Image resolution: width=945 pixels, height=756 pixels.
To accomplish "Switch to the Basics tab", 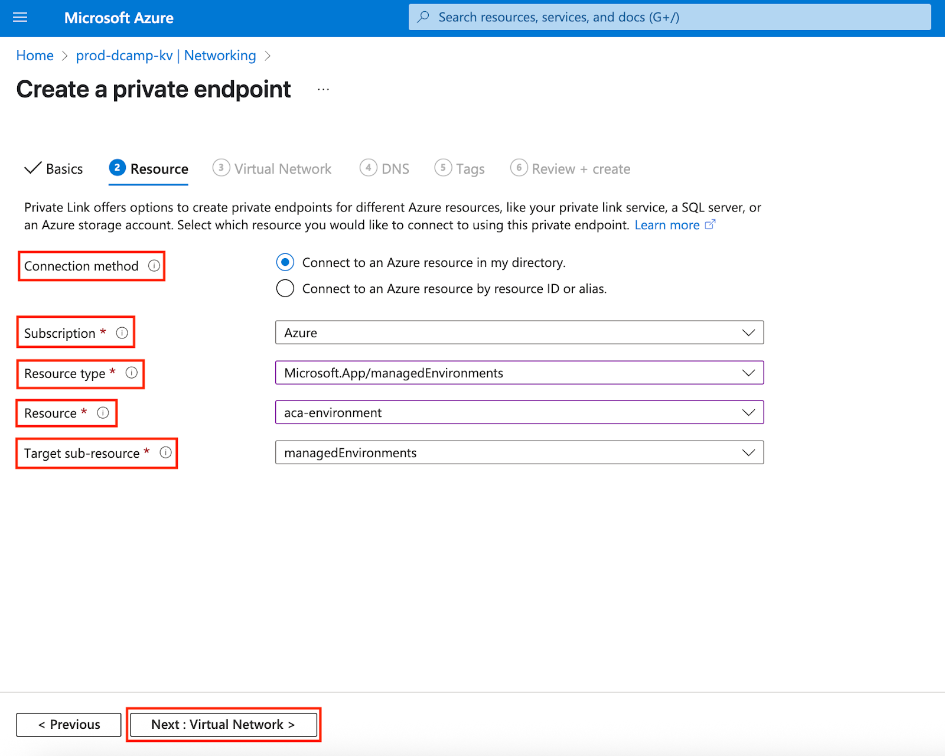I will click(53, 169).
